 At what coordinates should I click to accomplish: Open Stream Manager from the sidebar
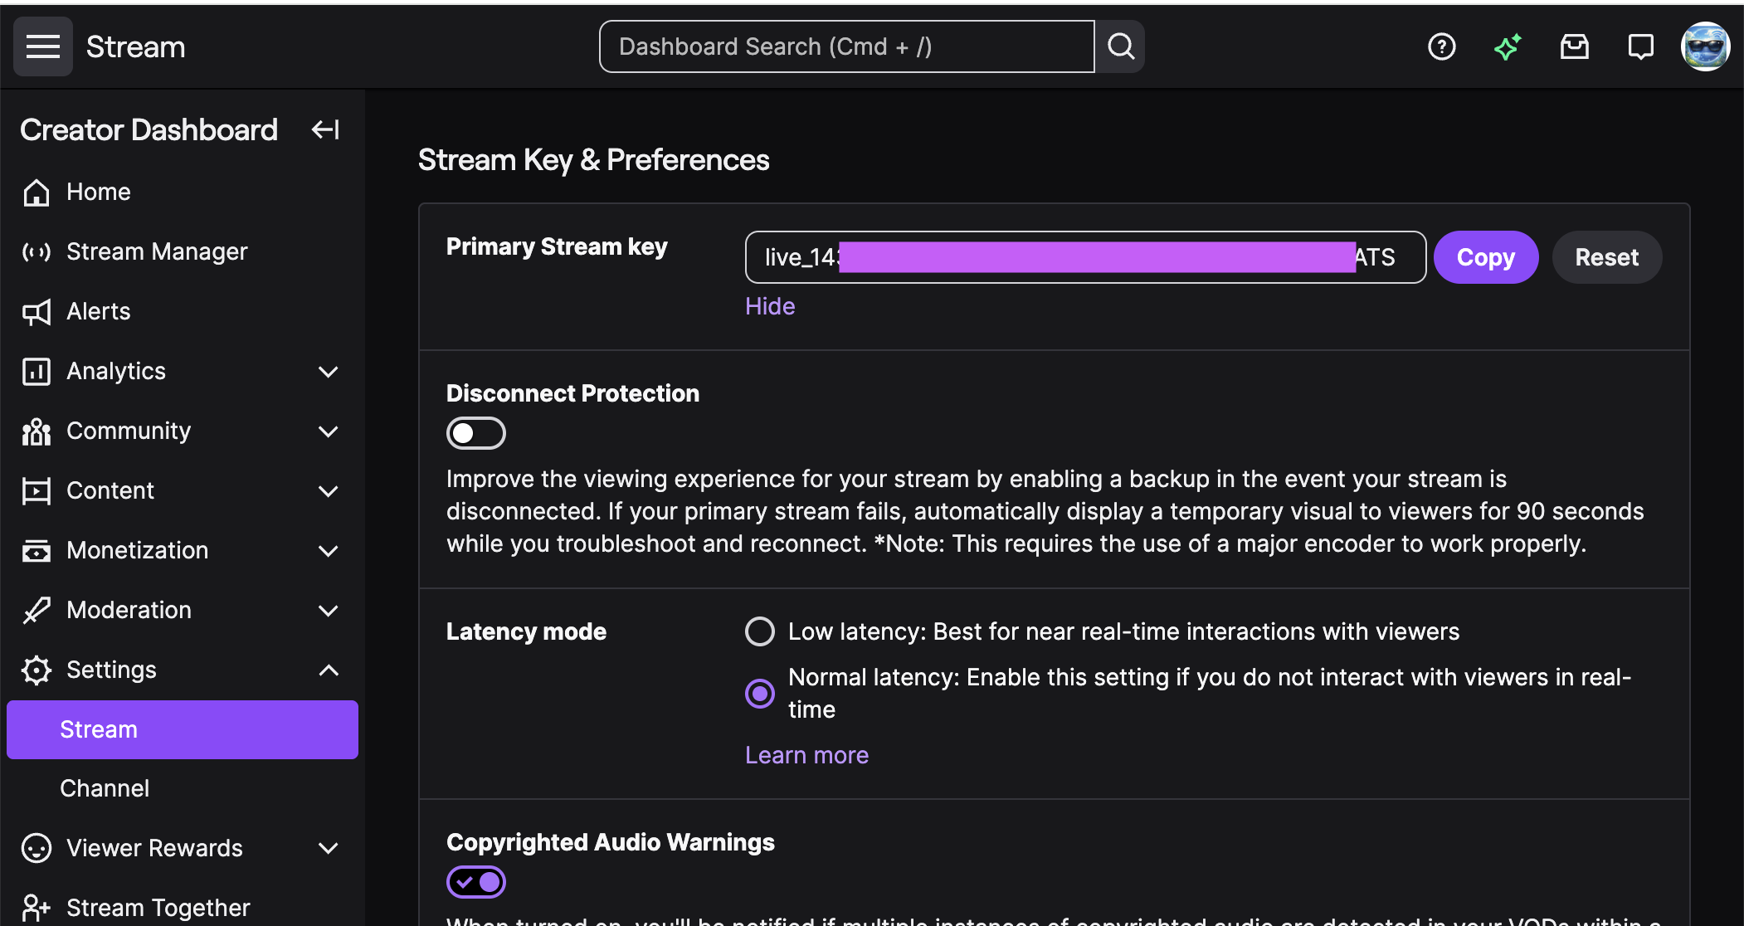point(183,251)
